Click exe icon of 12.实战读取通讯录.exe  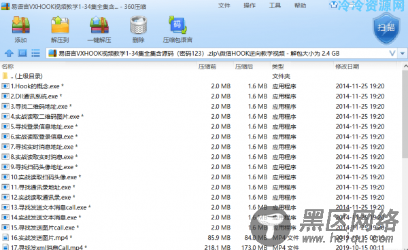click(5, 197)
